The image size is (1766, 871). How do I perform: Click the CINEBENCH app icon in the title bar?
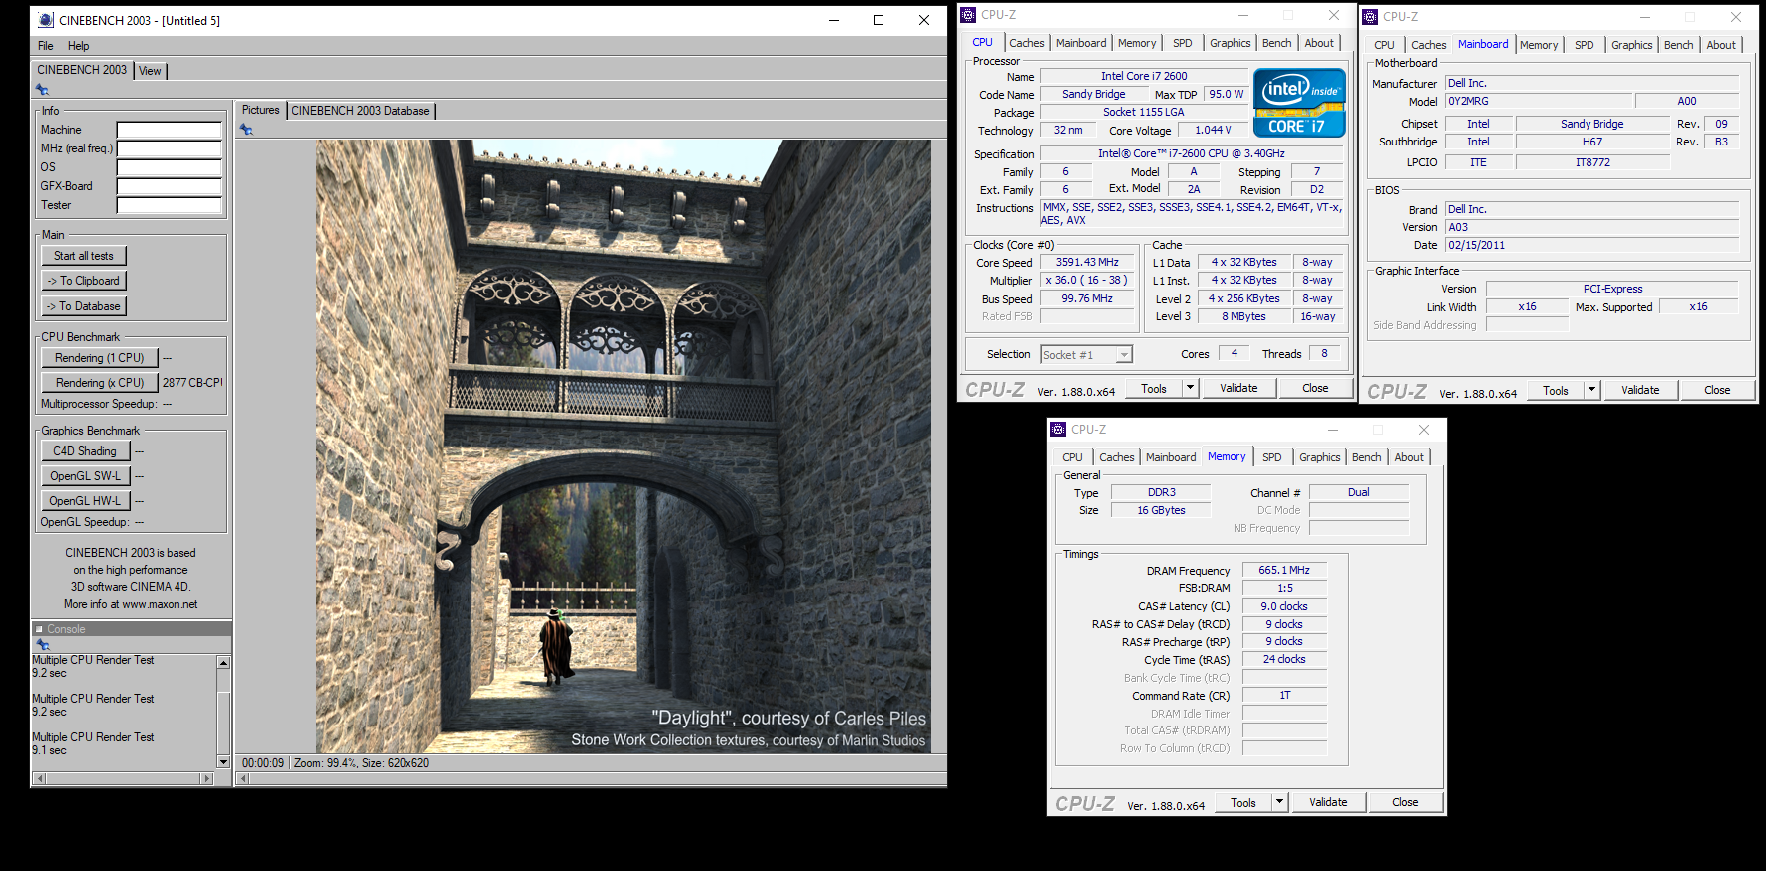46,20
